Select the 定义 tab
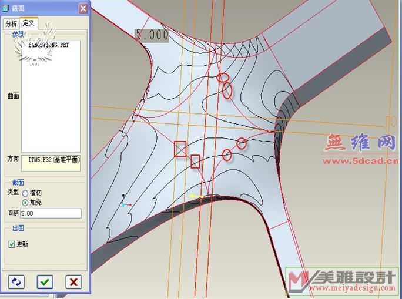This screenshot has height=299, width=402. click(x=28, y=23)
